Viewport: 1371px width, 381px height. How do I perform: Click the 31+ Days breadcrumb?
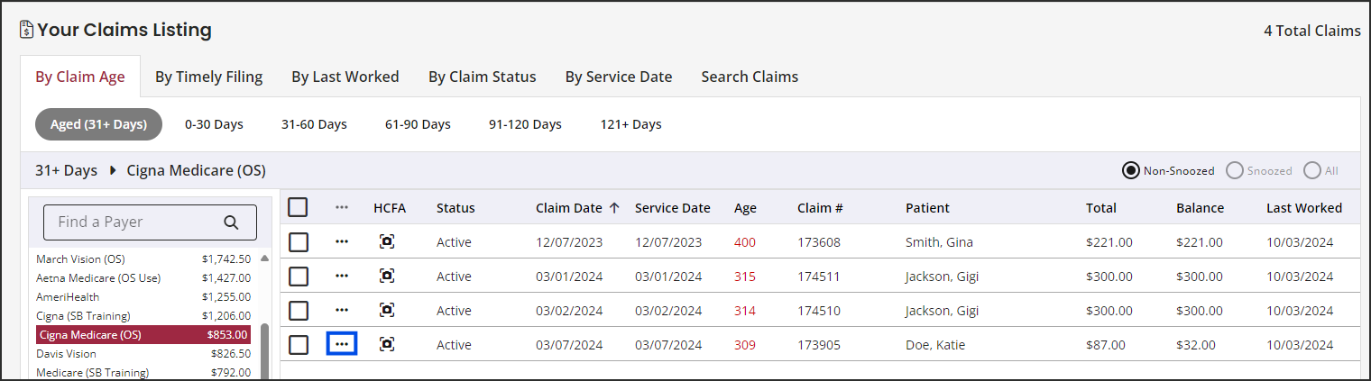click(x=66, y=170)
